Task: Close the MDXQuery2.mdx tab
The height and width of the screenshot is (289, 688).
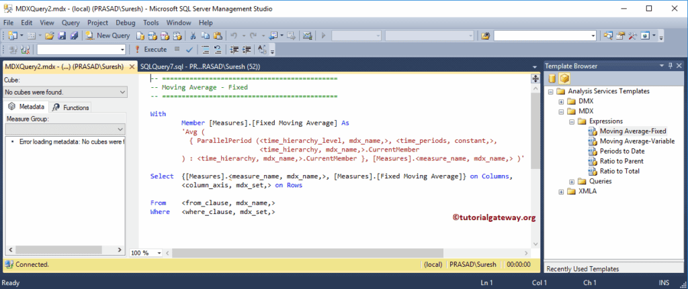Action: 131,67
